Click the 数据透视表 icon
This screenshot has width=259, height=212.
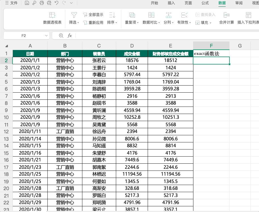coord(52,15)
